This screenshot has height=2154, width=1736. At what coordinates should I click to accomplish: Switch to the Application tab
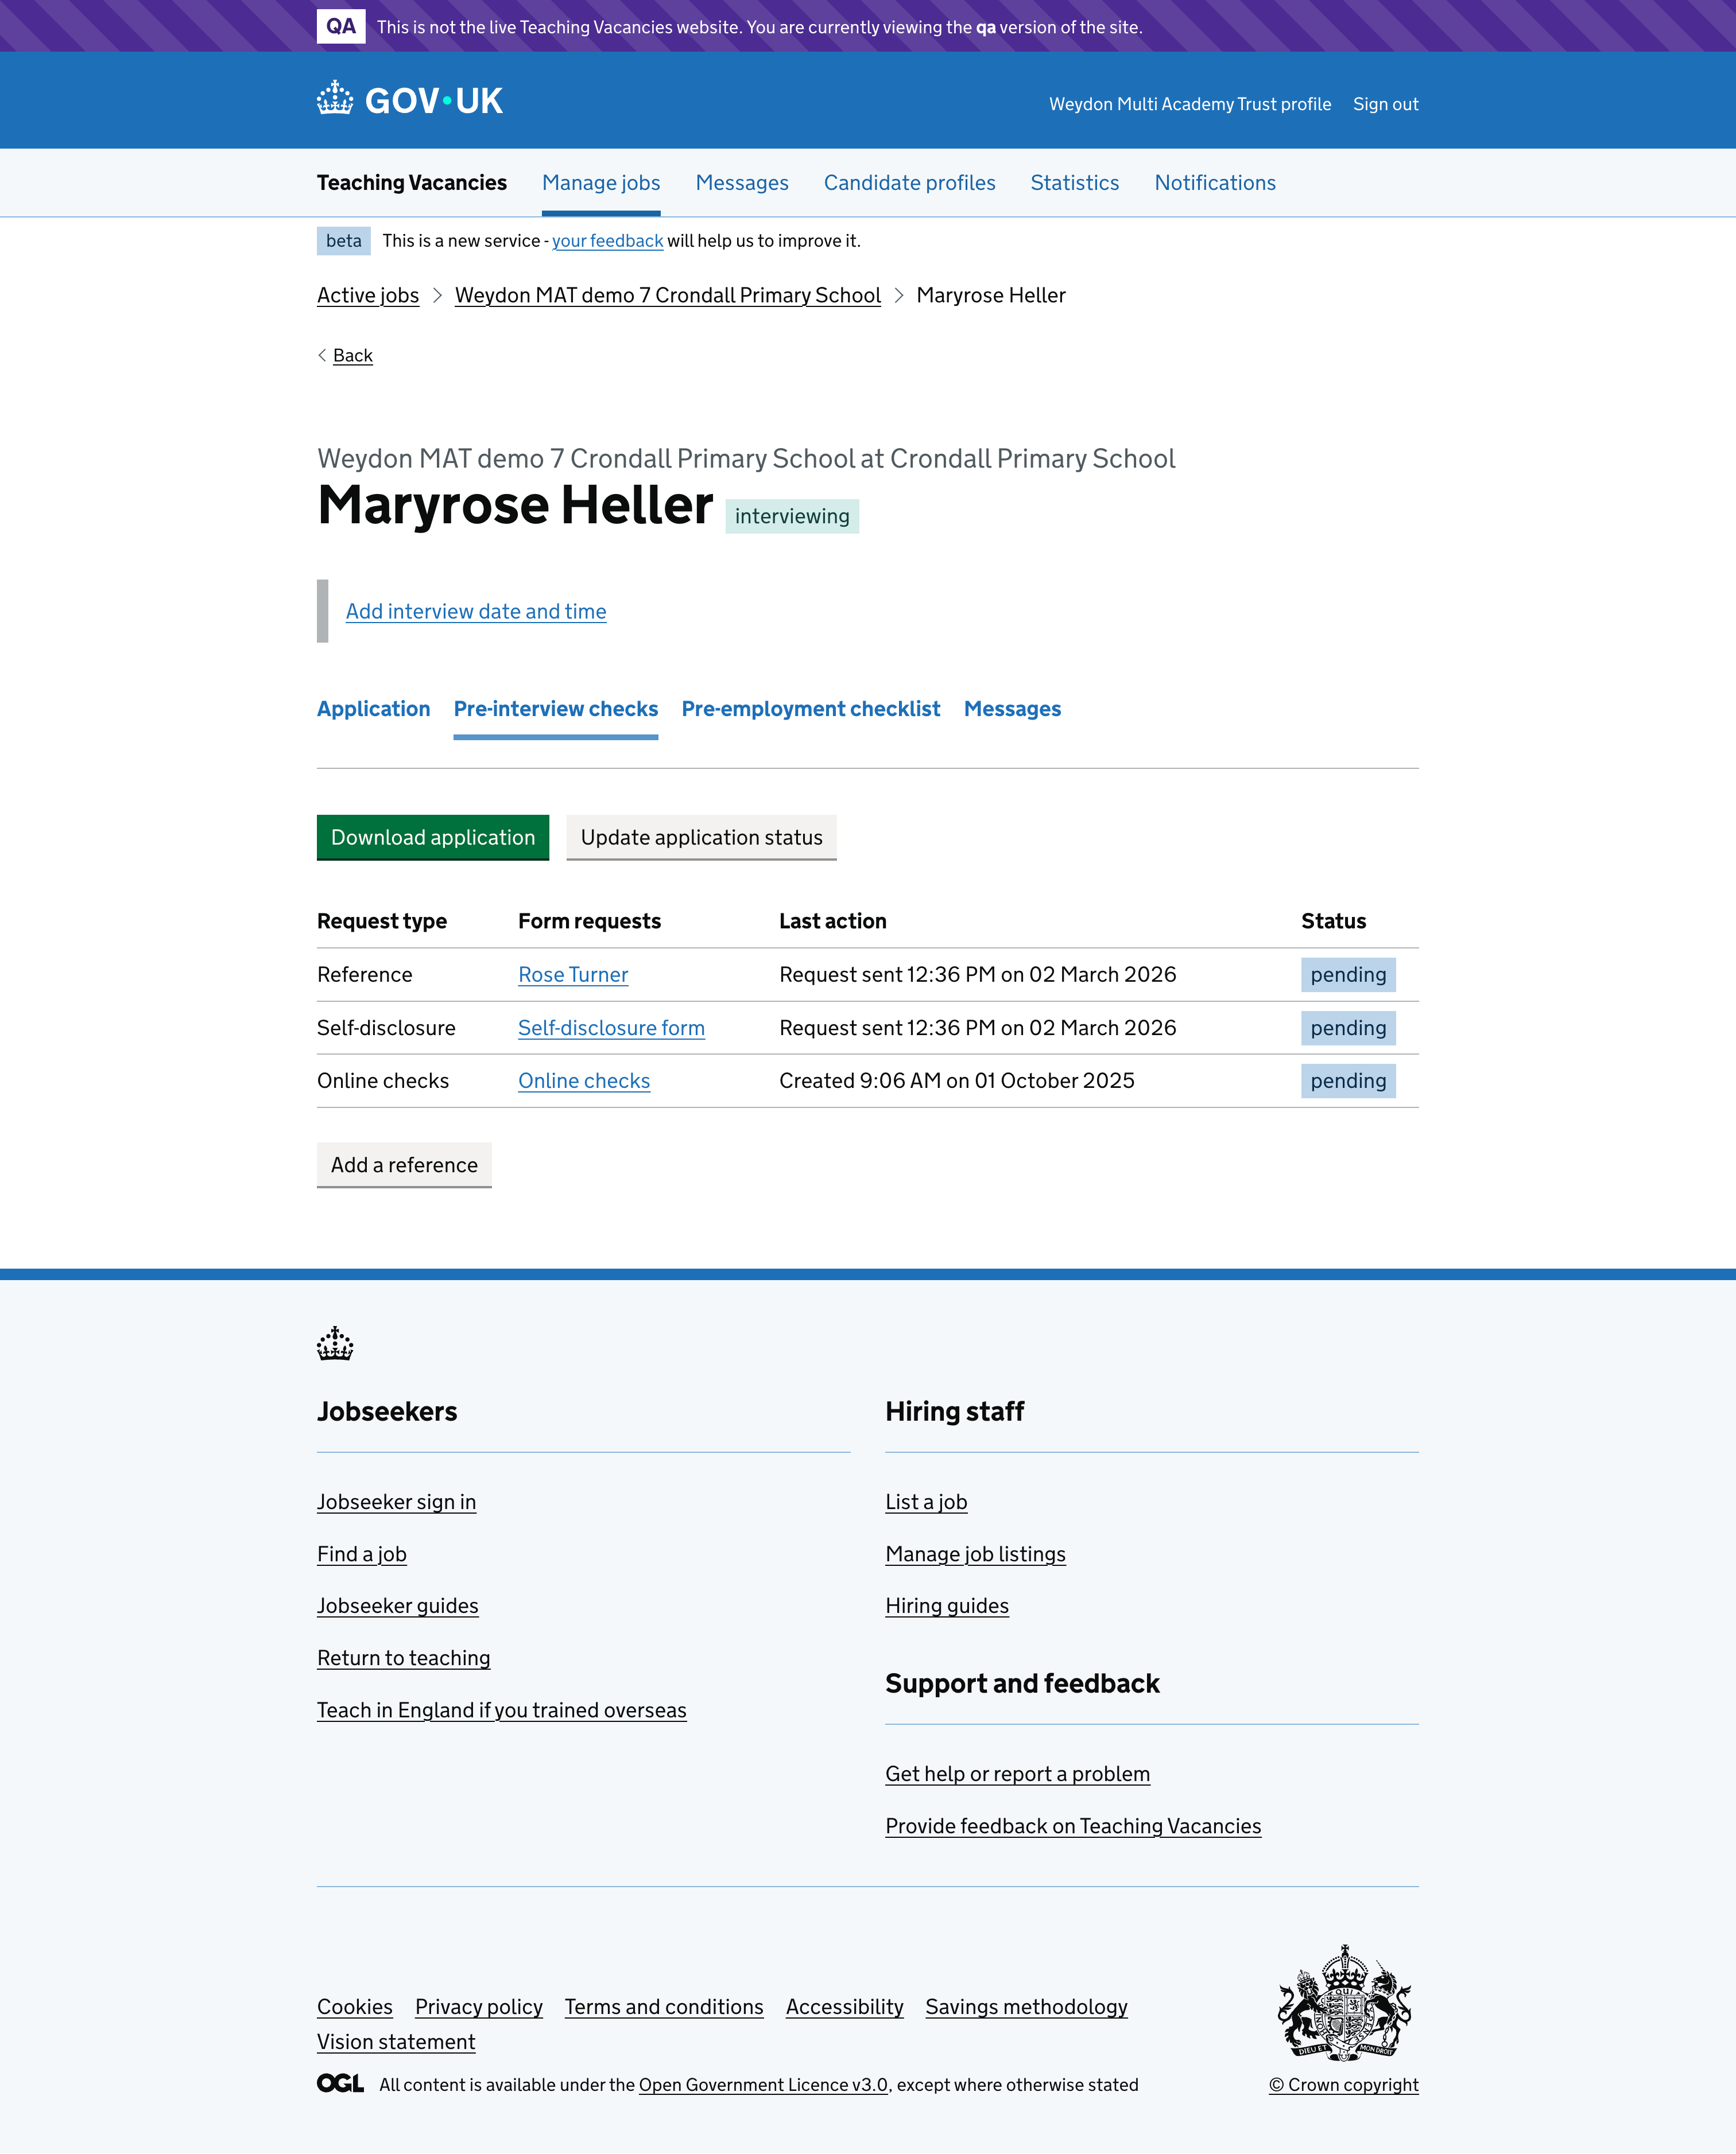click(373, 709)
